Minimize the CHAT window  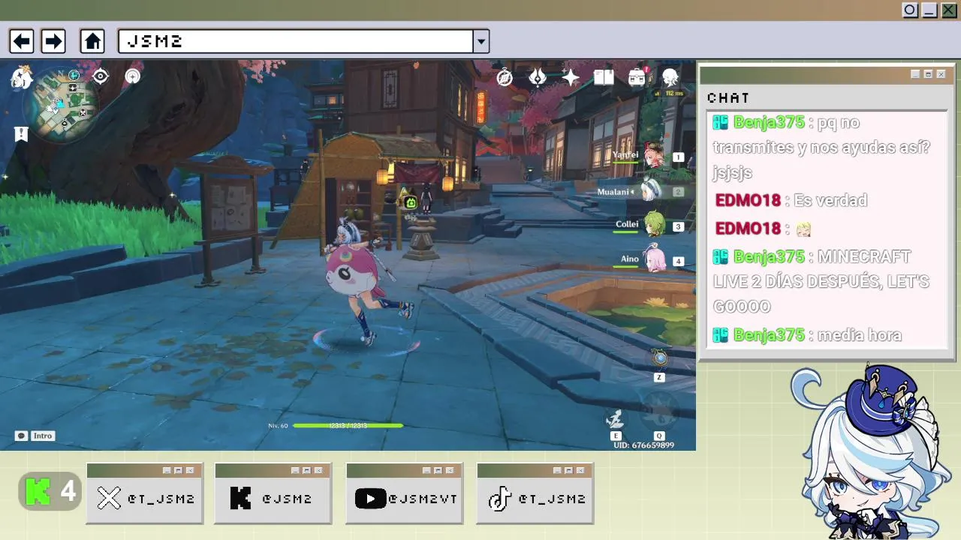pyautogui.click(x=915, y=74)
